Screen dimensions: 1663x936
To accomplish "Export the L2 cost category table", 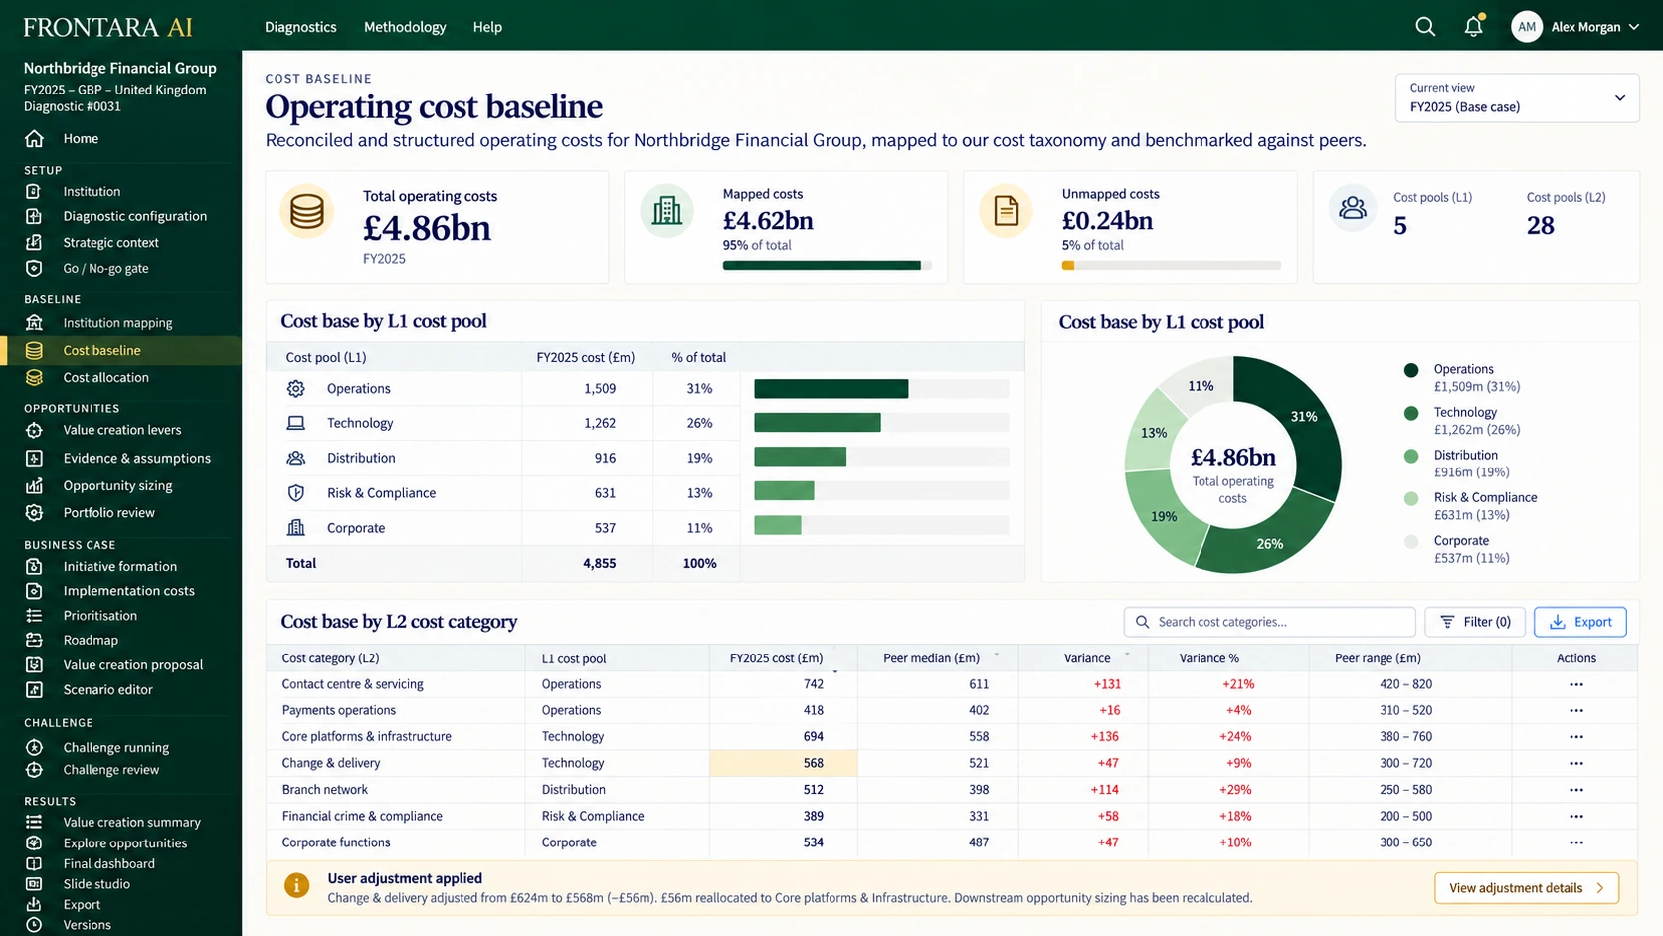I will tap(1580, 622).
